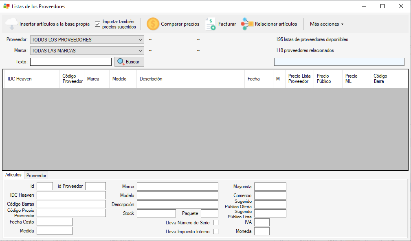Viewport: 411px width, 241px height.
Task: Click the M column header
Action: [x=279, y=79]
